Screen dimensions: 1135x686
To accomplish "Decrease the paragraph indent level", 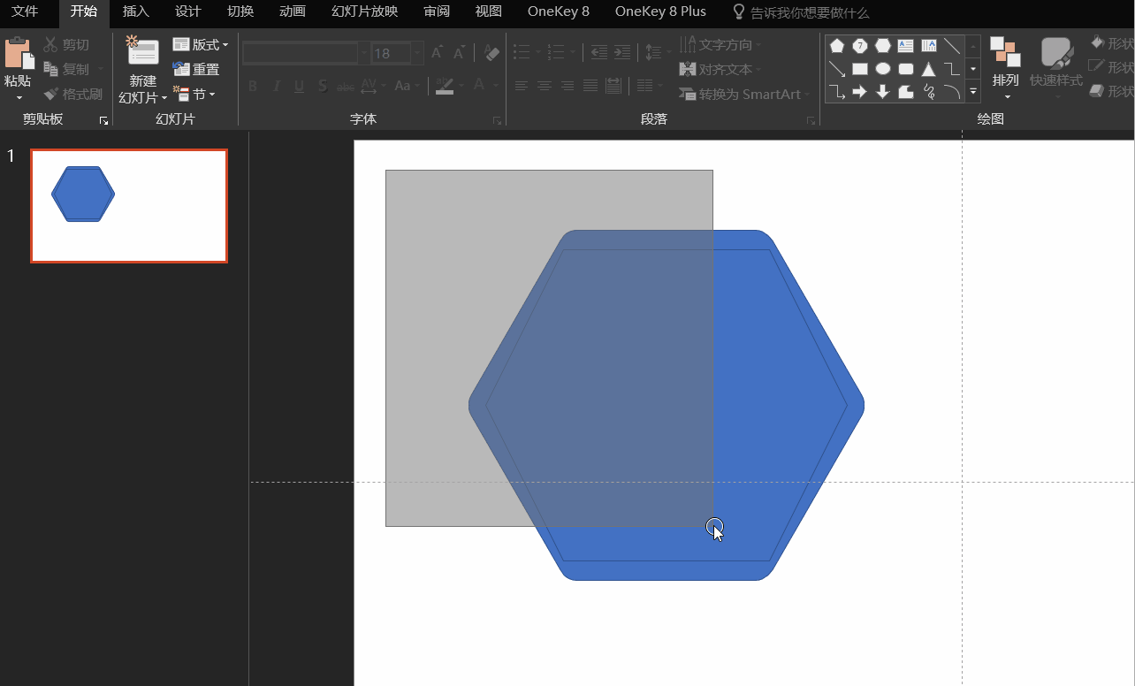I will pos(599,53).
